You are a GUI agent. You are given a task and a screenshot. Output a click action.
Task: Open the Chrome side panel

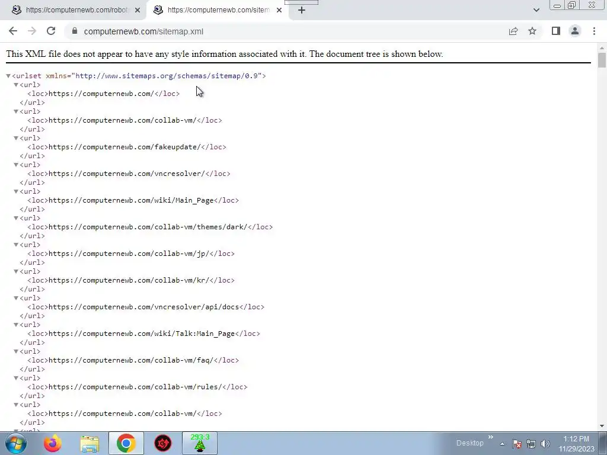pos(556,31)
